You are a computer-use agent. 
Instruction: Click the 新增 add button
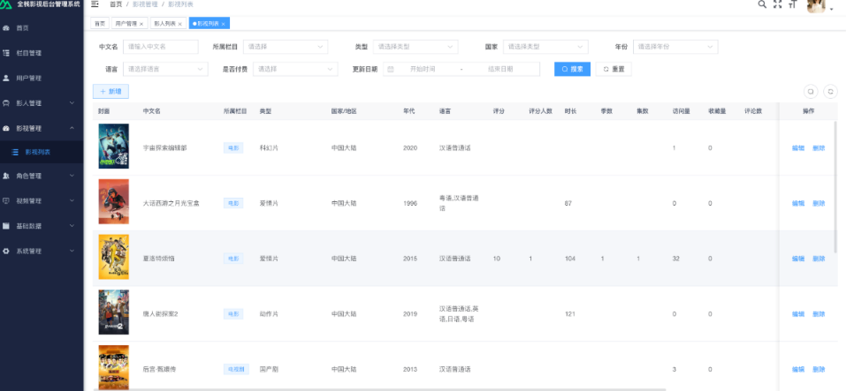click(x=111, y=92)
